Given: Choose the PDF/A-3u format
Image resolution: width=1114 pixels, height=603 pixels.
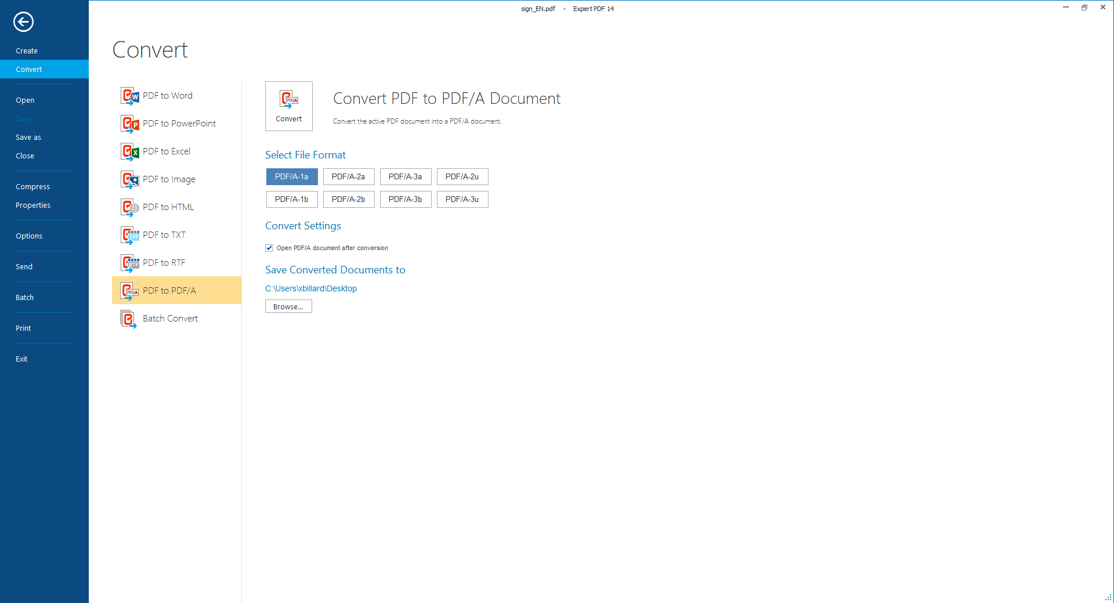Looking at the screenshot, I should 462,199.
